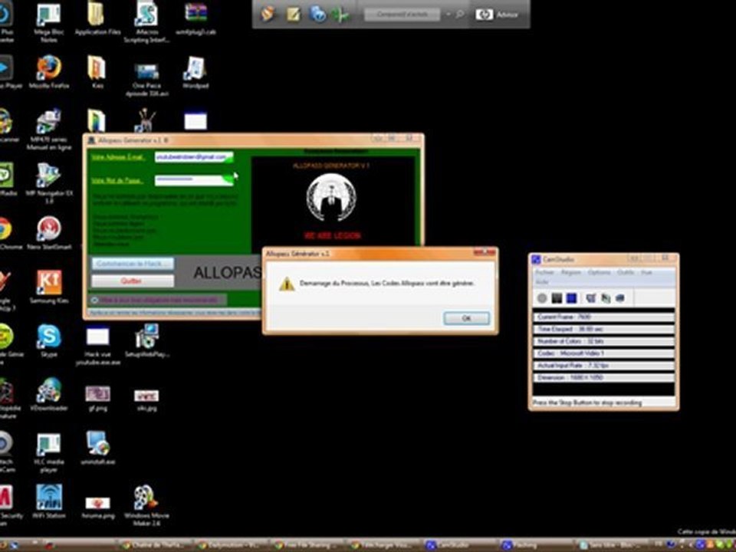Click the CamStudio pause button icon
Viewport: 736px width, 552px height.
coord(557,298)
